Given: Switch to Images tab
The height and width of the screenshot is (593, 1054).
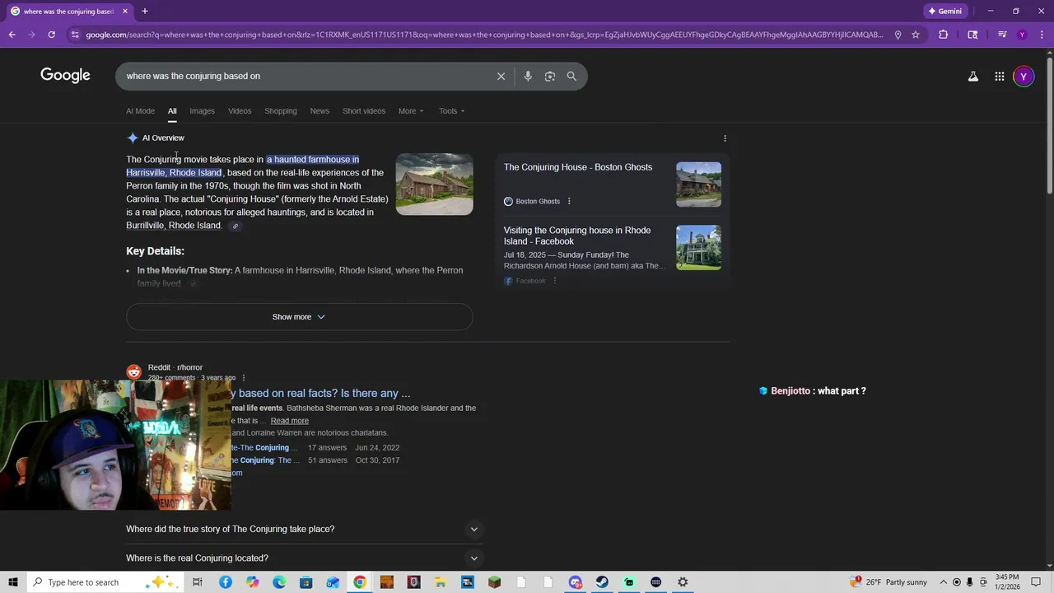Looking at the screenshot, I should pos(202,111).
